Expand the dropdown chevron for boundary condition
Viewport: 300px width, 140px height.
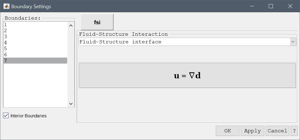click(x=293, y=42)
